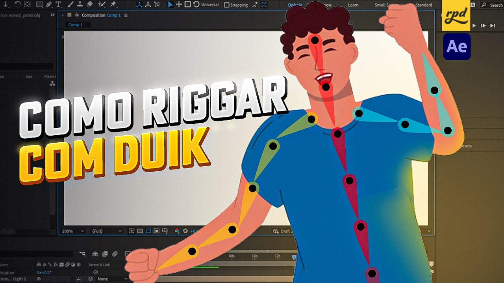Open the (Full) resolution dropdown
The width and height of the screenshot is (504, 283).
[106, 231]
